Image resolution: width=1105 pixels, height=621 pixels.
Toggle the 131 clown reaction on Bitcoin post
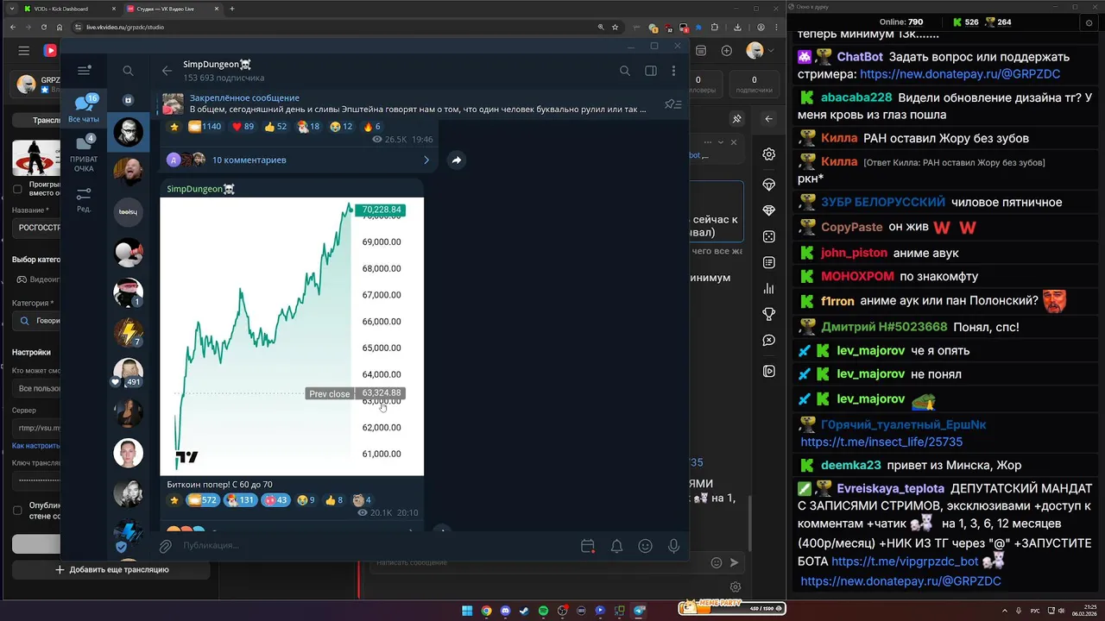240,500
